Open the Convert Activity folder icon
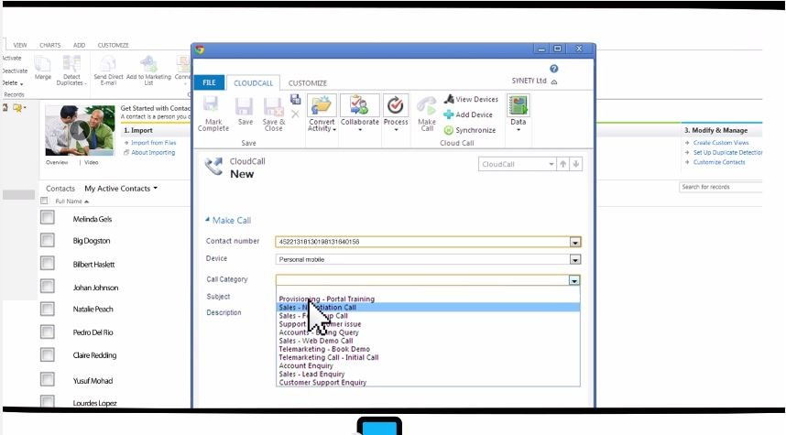The width and height of the screenshot is (786, 435). 322,105
